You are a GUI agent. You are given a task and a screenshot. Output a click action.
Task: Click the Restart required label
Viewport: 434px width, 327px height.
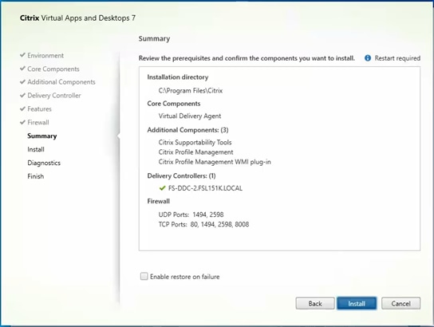397,58
